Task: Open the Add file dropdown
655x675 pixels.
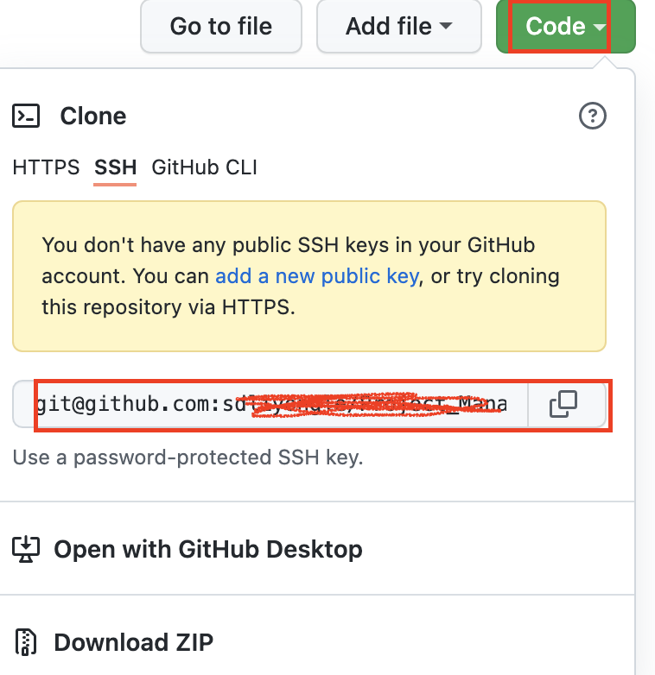Action: (398, 26)
